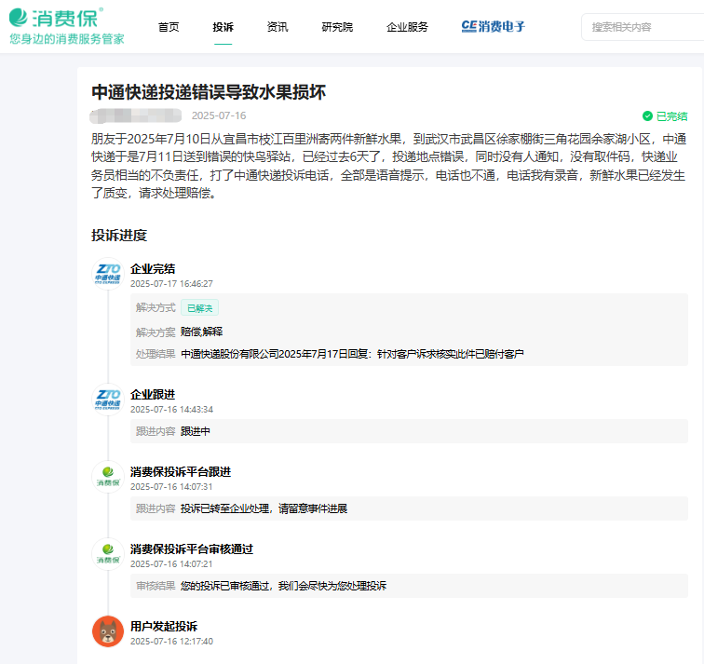Open 研究院 menu item
The height and width of the screenshot is (664, 704).
337,27
